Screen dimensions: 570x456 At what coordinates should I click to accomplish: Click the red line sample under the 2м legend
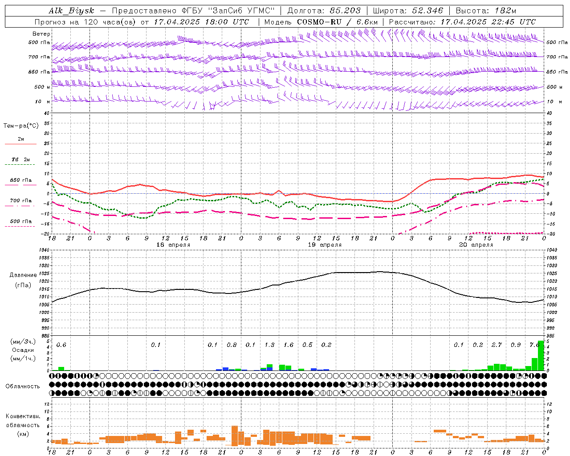tap(20, 144)
